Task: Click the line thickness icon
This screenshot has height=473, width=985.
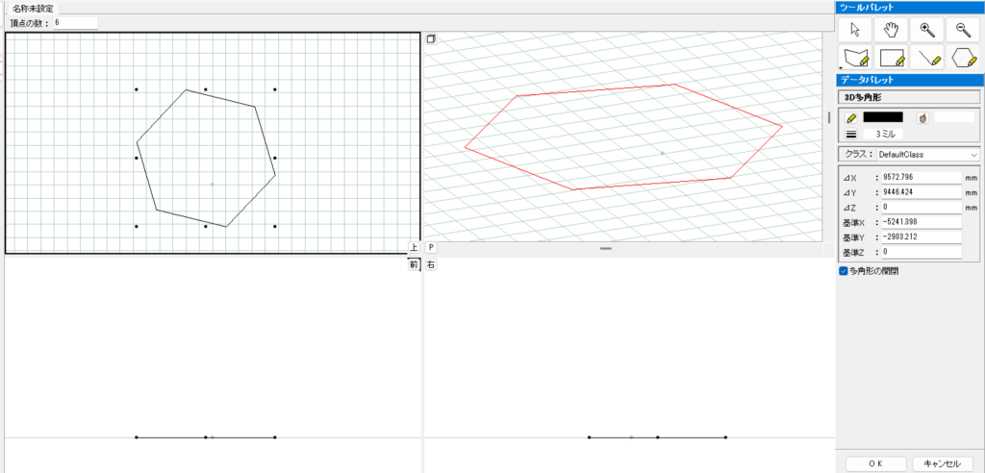Action: click(851, 135)
